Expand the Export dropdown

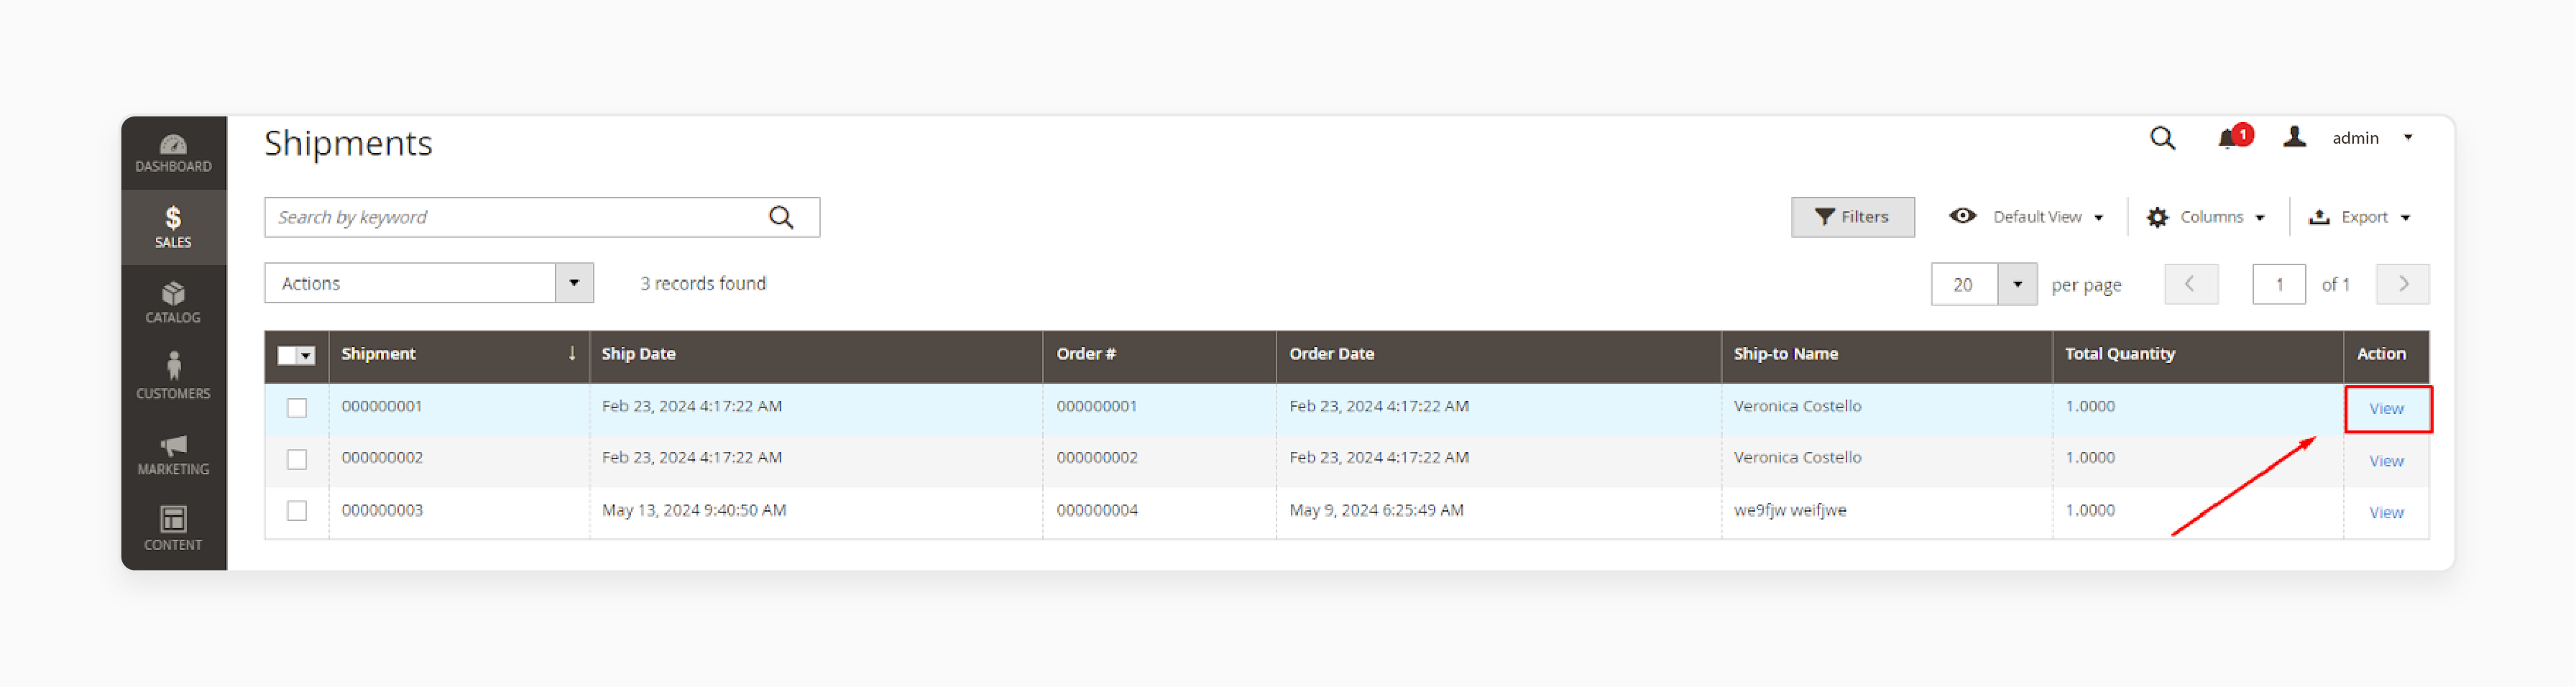click(2405, 218)
